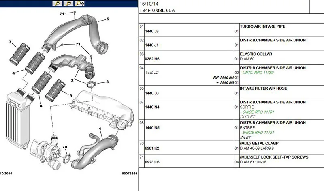
Task: Select part number 1440 N4 in row 07
Action: pos(152,107)
